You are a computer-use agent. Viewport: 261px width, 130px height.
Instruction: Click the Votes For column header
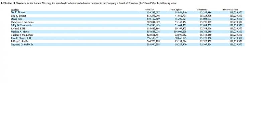click(x=149, y=10)
